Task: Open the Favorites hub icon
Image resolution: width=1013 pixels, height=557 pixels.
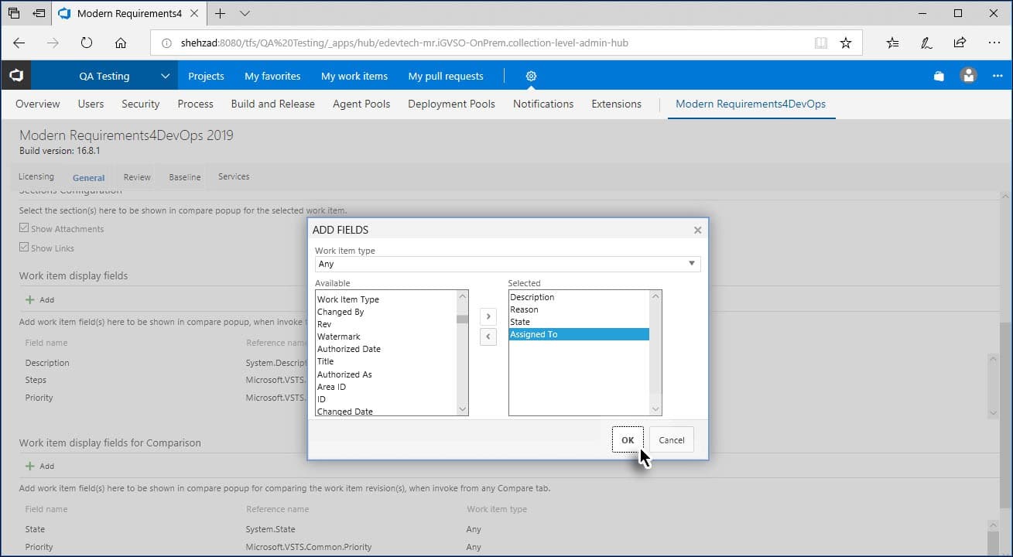Action: (x=892, y=43)
